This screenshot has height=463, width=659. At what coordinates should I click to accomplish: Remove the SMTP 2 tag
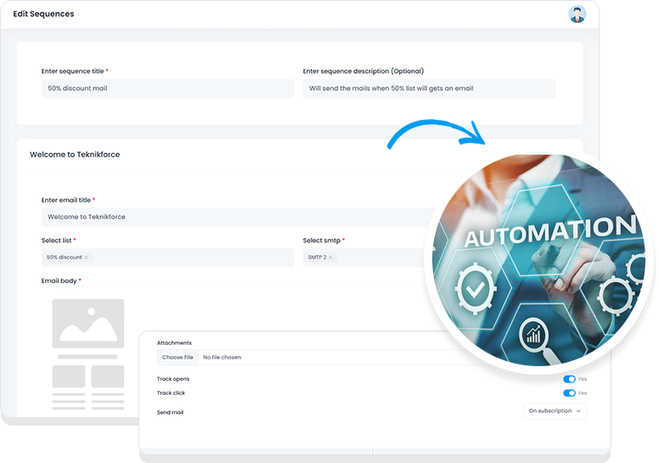330,257
